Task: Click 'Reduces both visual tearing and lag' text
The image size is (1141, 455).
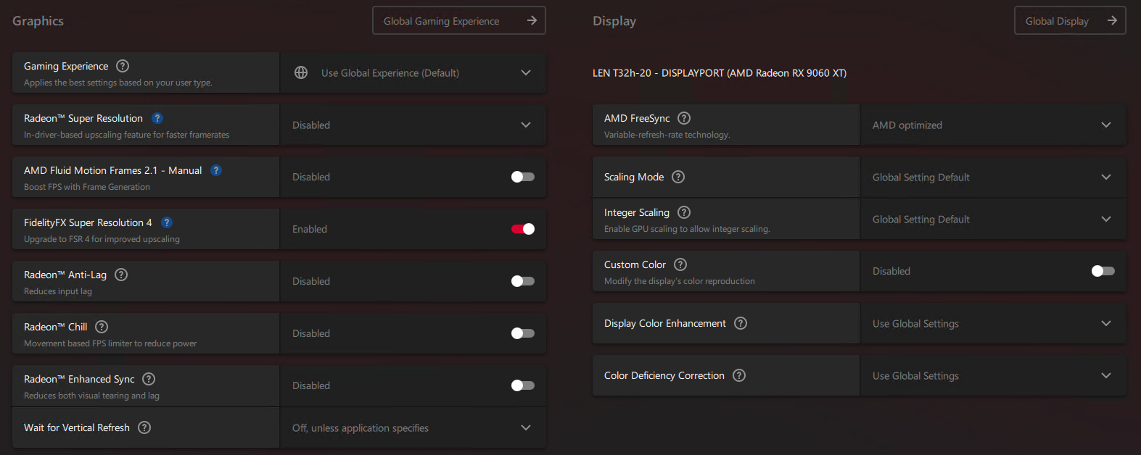Action: [x=91, y=396]
